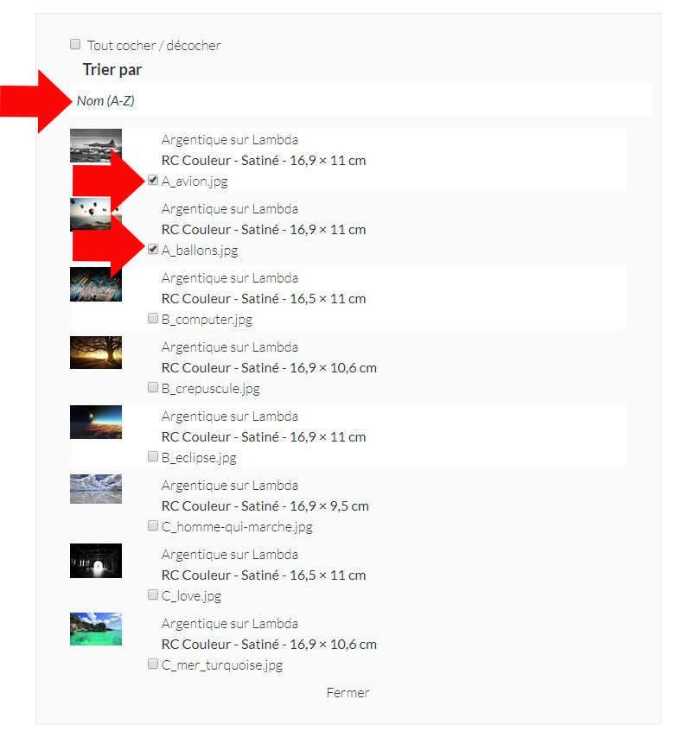
Task: Click the eclipse photo thumbnail
Action: (x=95, y=422)
